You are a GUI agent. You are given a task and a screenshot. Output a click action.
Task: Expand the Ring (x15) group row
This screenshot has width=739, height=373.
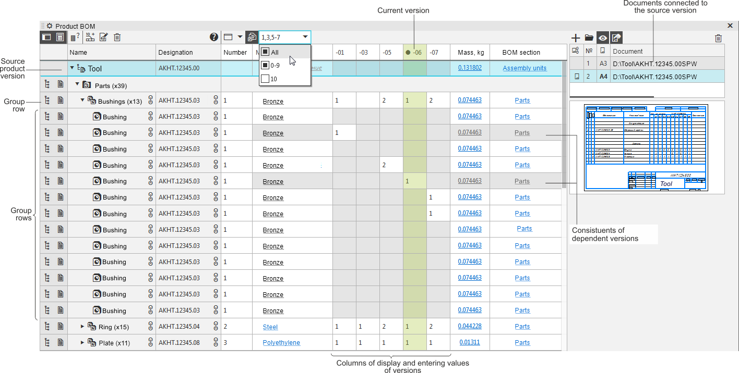point(82,327)
